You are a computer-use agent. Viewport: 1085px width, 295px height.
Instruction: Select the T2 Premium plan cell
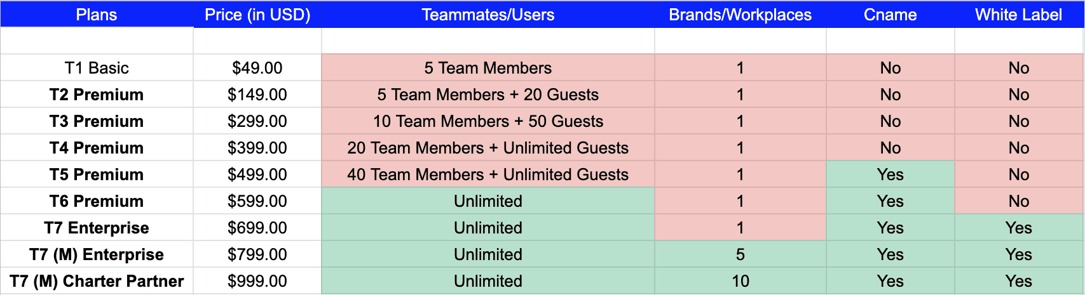coord(97,95)
